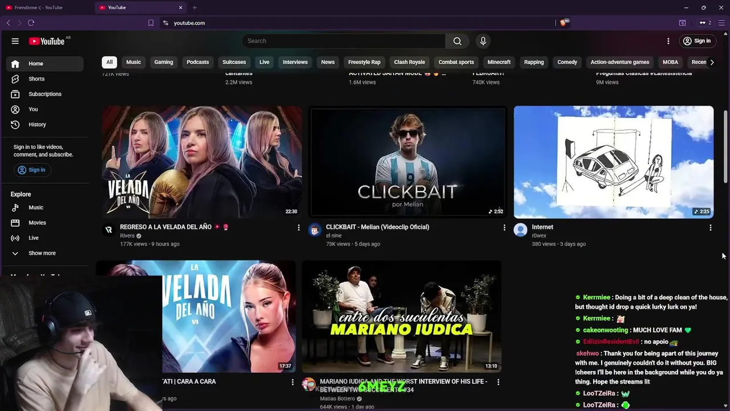The width and height of the screenshot is (730, 411).
Task: Open Movies under Explore
Action: [x=44, y=223]
